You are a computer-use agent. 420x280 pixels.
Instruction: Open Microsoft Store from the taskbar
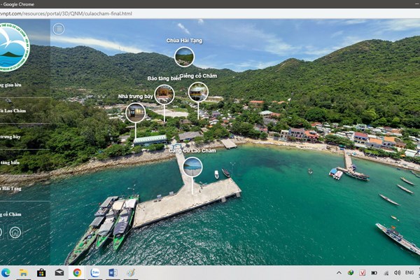tap(41, 273)
